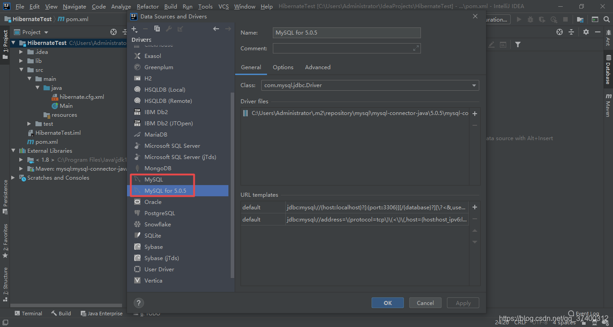Click the Add data source plus icon

pyautogui.click(x=134, y=29)
